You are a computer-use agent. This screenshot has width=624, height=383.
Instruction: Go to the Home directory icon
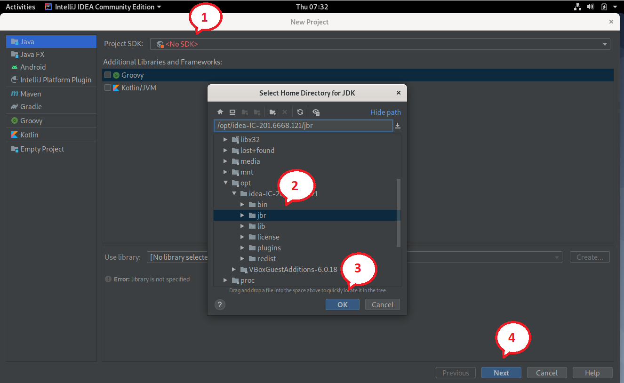[x=220, y=112]
